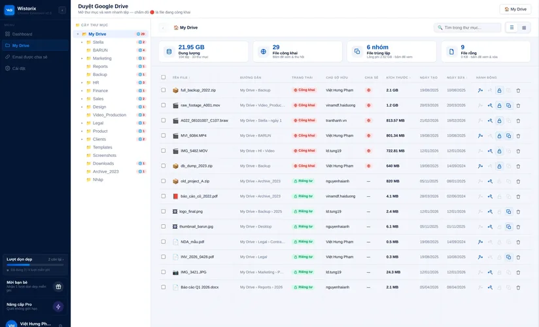Expand the Legal folder arrow
The width and height of the screenshot is (539, 327).
[82, 123]
